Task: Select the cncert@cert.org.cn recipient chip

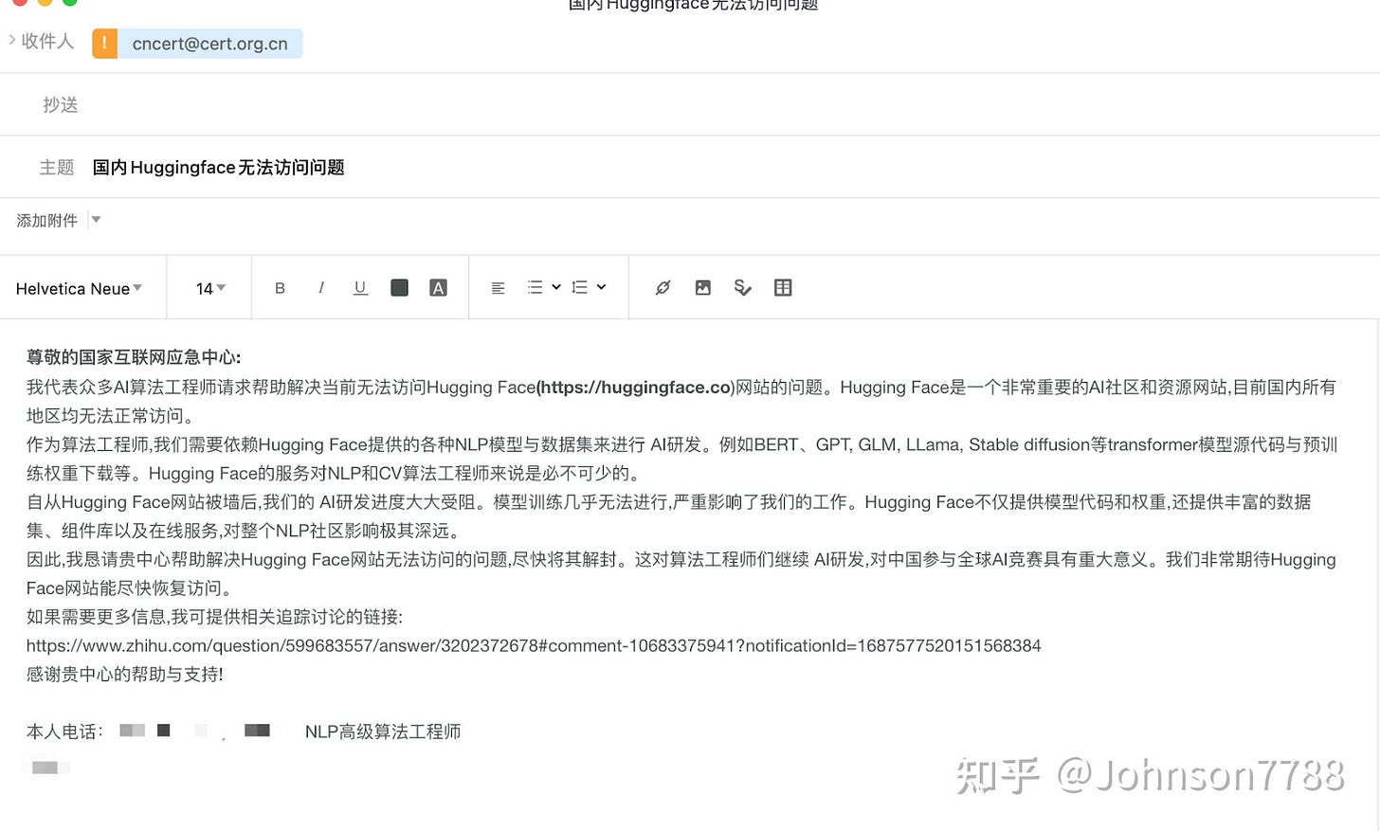Action: (x=209, y=44)
